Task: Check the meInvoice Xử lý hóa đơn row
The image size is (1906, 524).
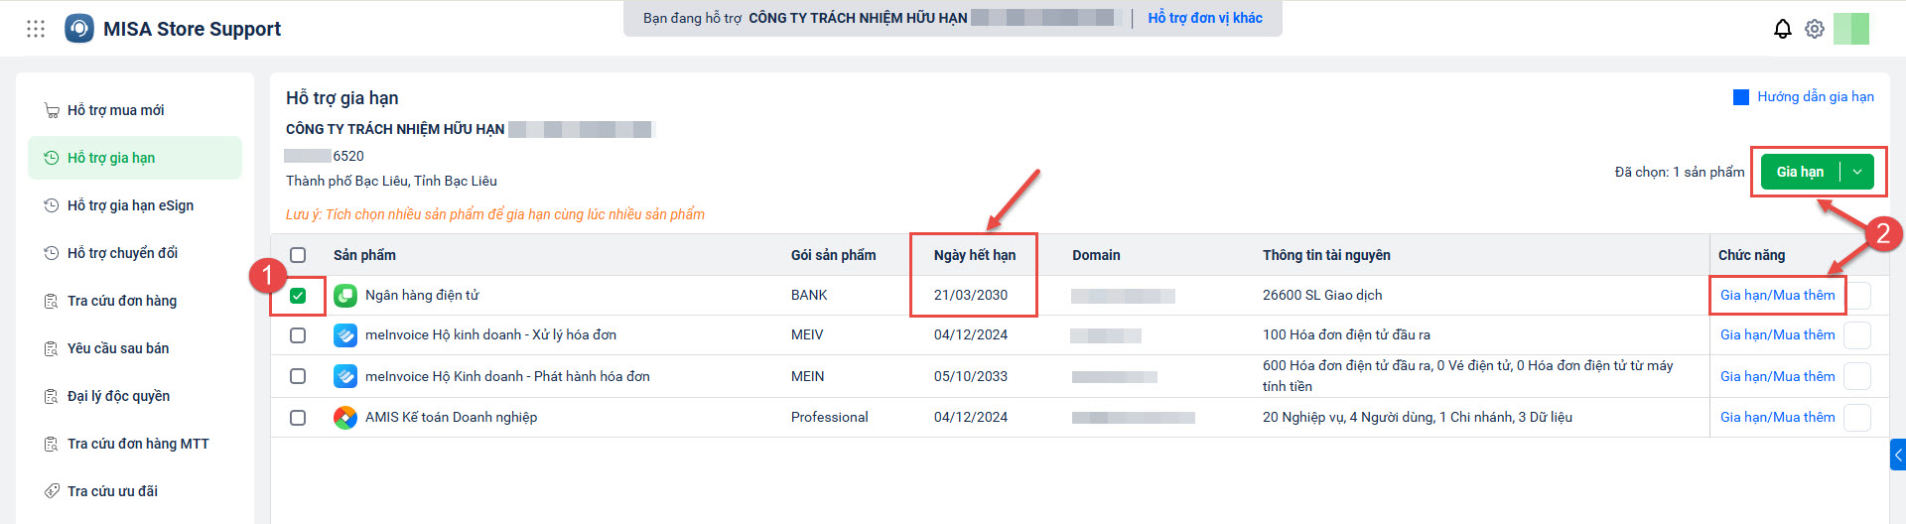Action: (x=298, y=335)
